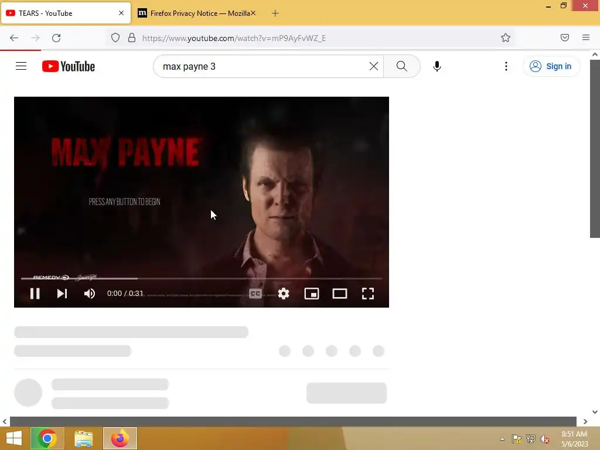Show hidden system tray icons
Viewport: 600px width, 450px height.
pos(502,439)
